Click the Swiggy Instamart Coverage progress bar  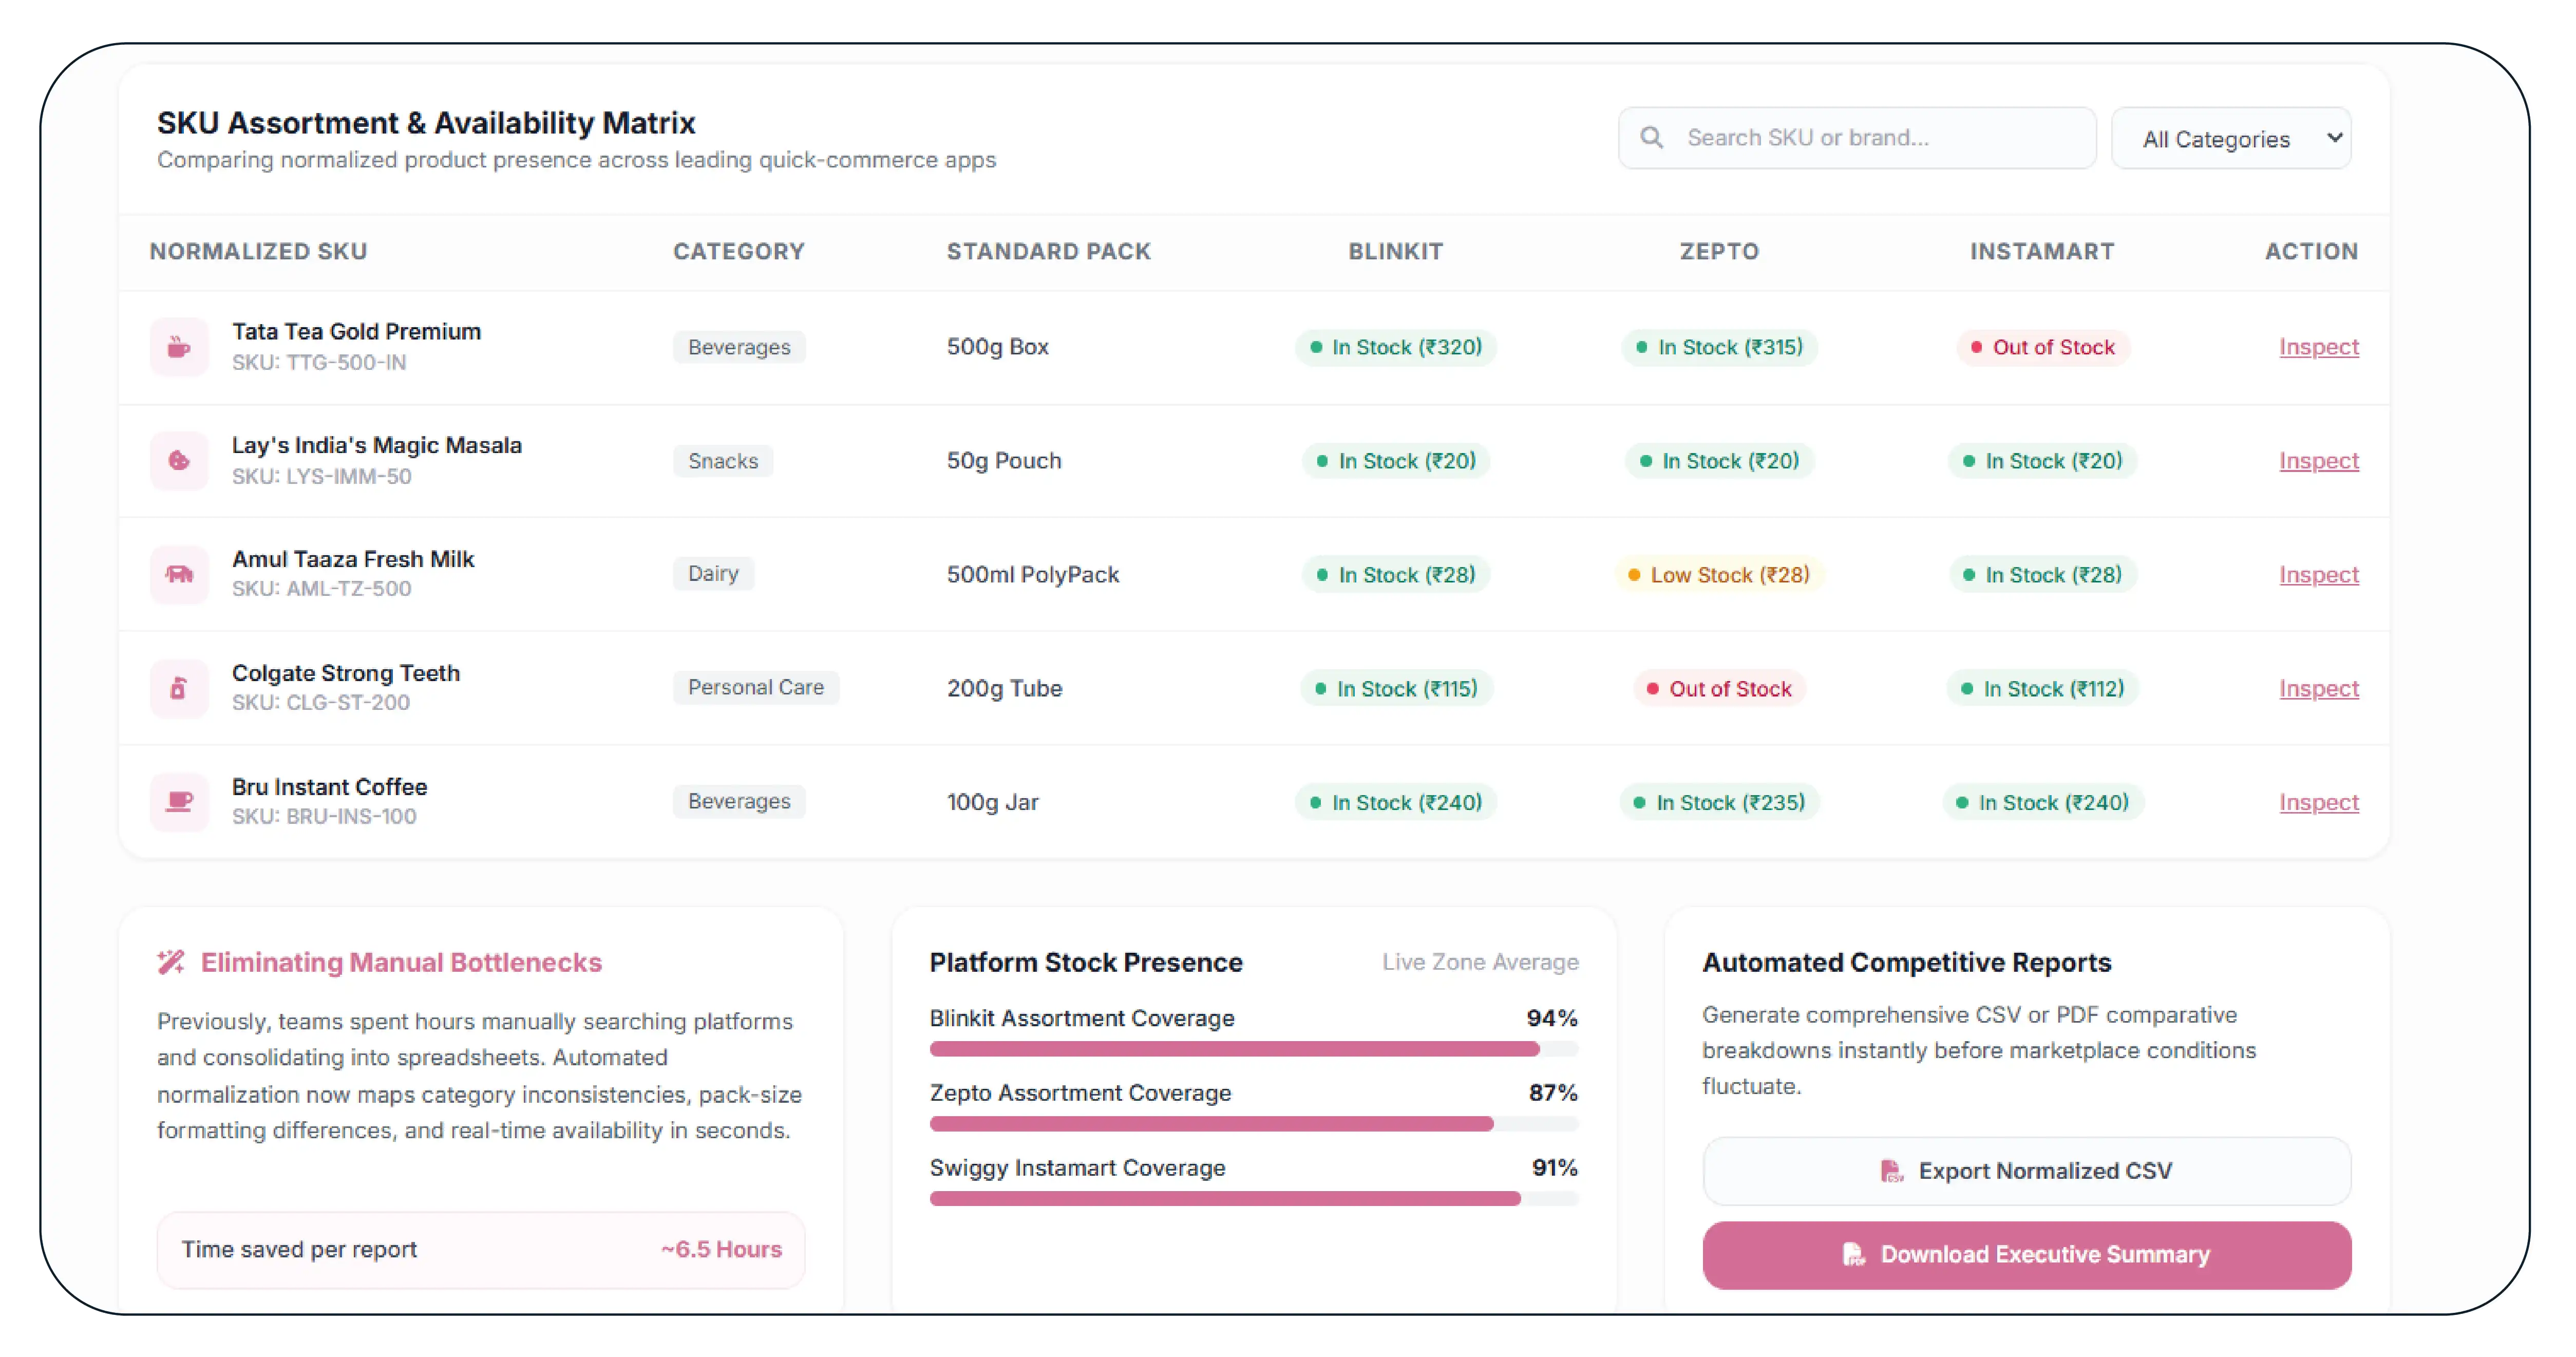click(1254, 1199)
